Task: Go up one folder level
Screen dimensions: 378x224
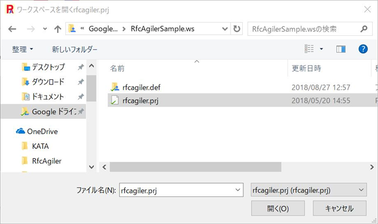Action: click(x=58, y=29)
